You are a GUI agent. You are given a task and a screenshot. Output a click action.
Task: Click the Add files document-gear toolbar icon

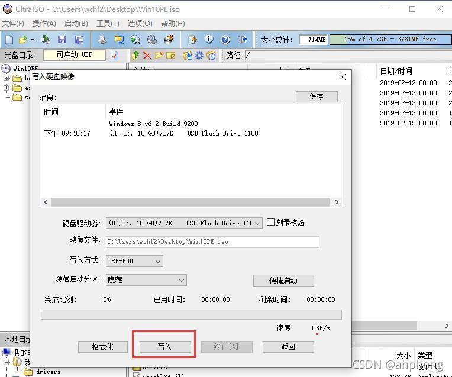[x=192, y=40]
